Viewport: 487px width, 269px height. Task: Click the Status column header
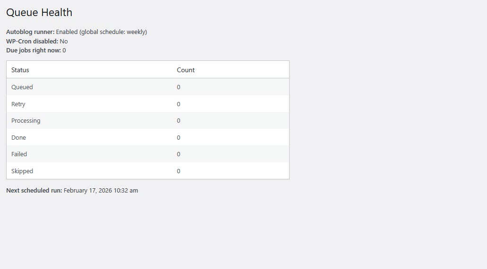[20, 70]
